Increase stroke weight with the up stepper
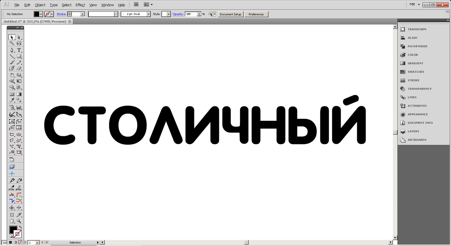This screenshot has width=451, height=246. [x=69, y=13]
